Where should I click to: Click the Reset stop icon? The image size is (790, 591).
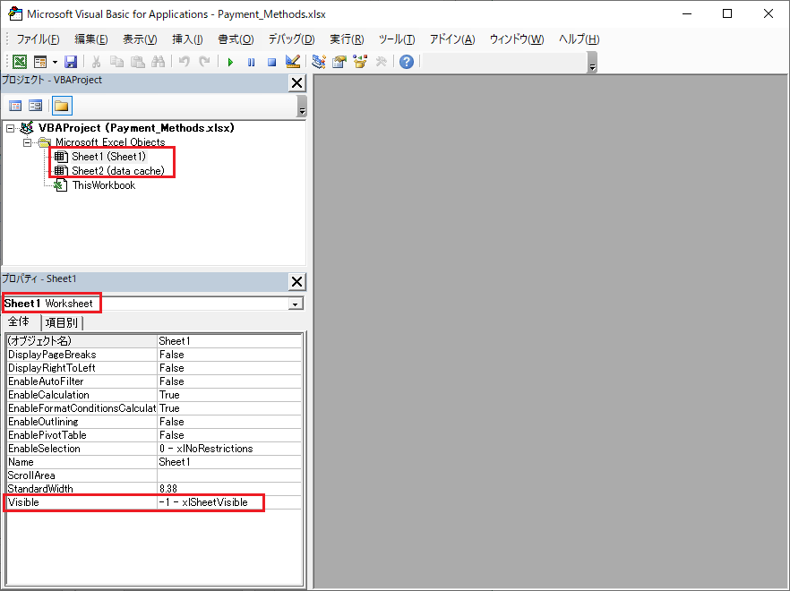point(271,62)
